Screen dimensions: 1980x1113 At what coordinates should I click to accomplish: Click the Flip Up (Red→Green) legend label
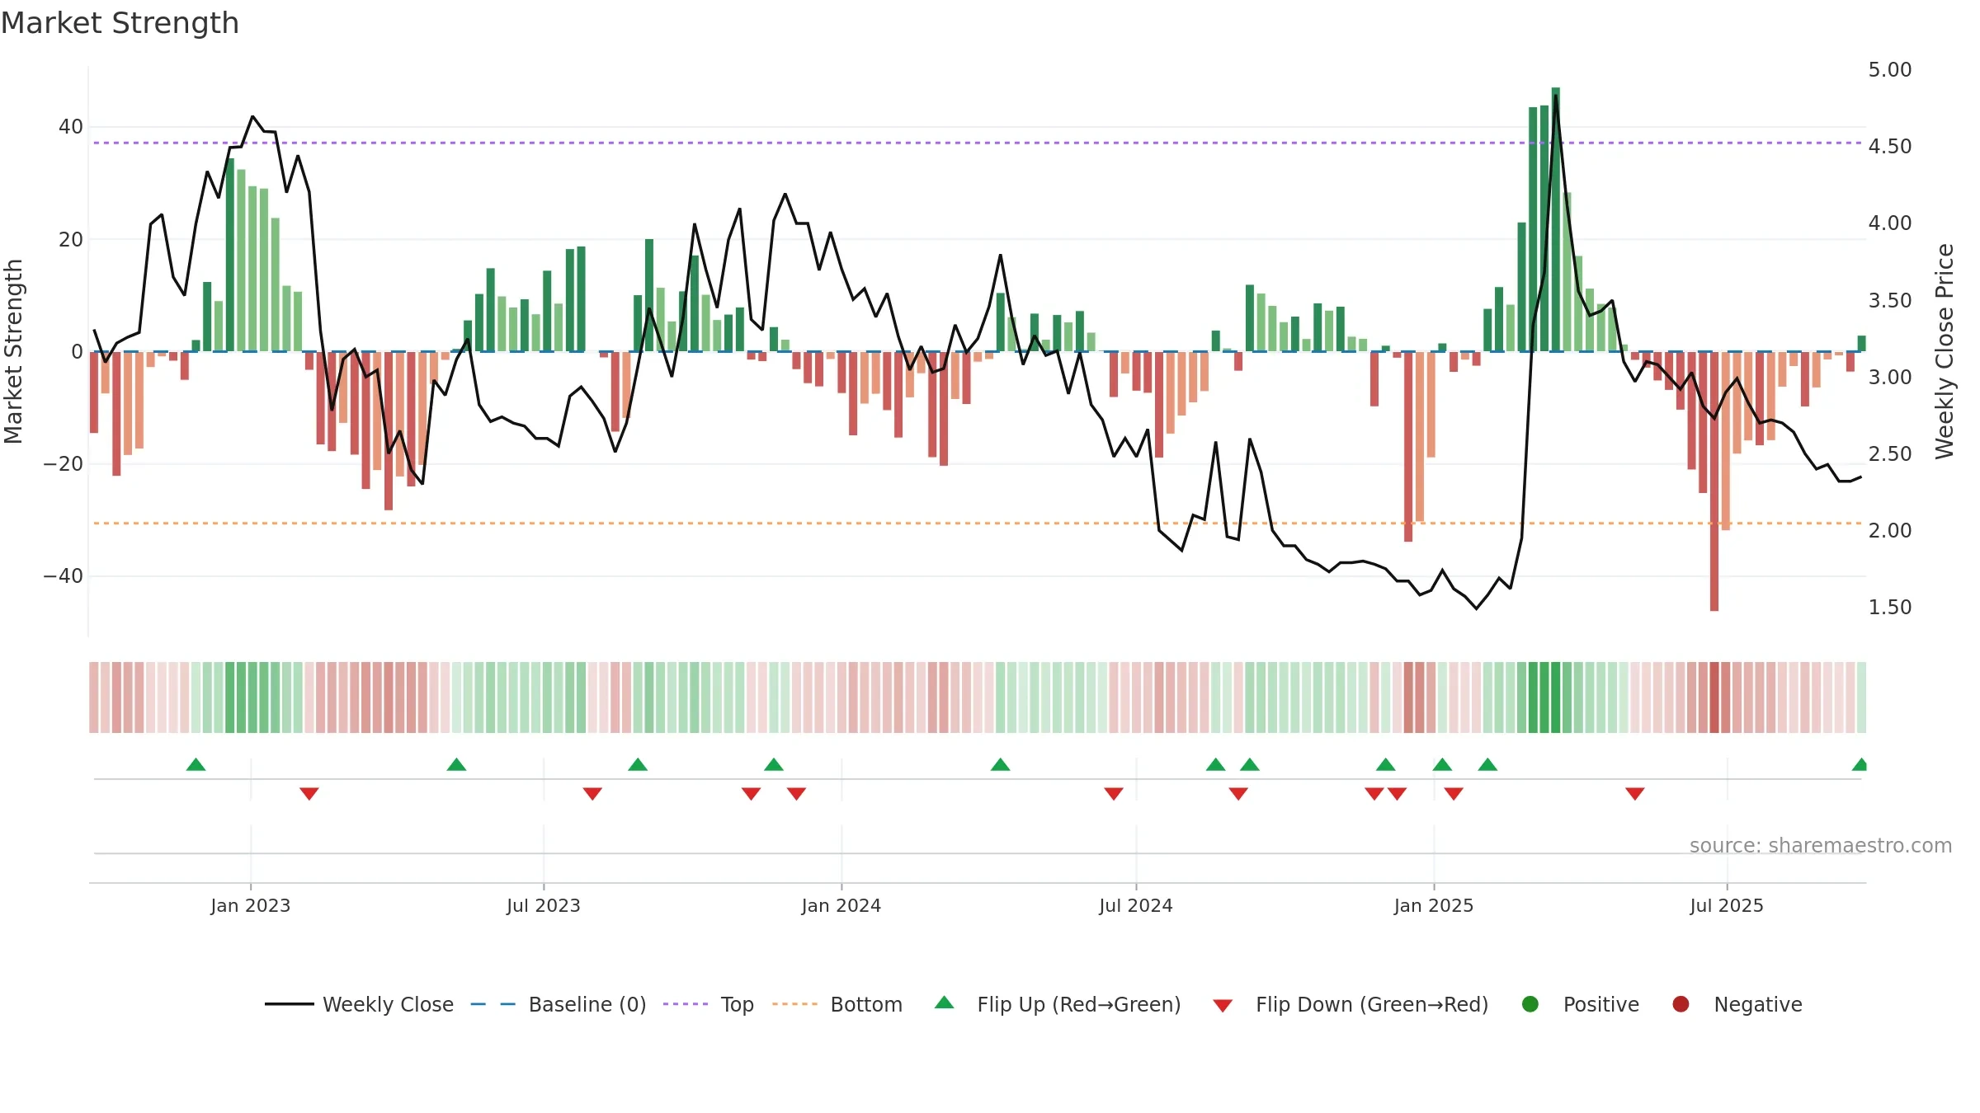pos(1079,1004)
